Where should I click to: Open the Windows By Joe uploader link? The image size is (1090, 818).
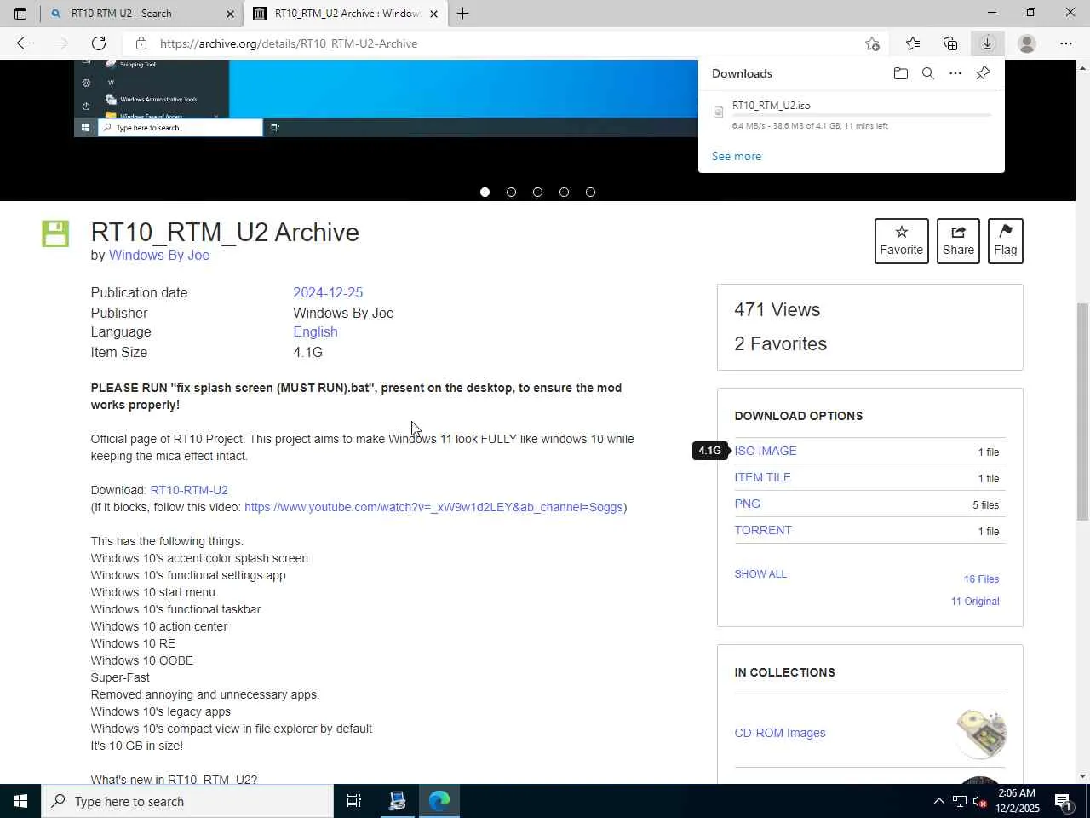pos(159,255)
